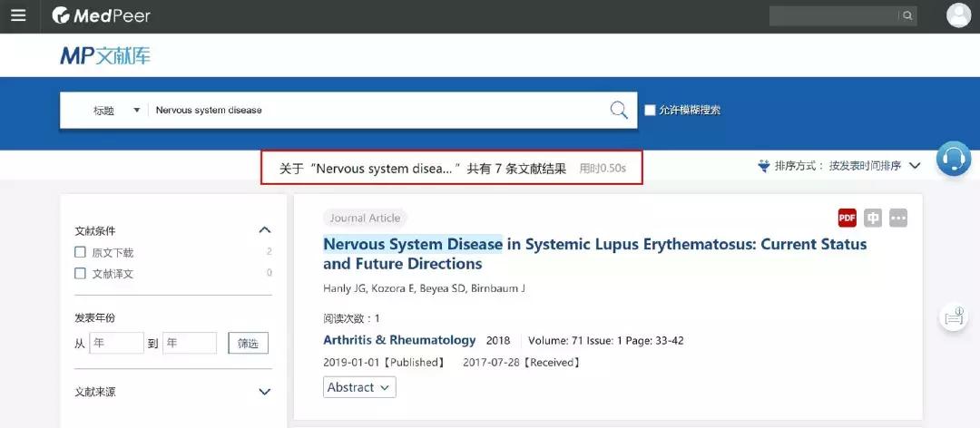Click the 2019-01-01 Published date
This screenshot has width=980, height=428.
pos(384,363)
